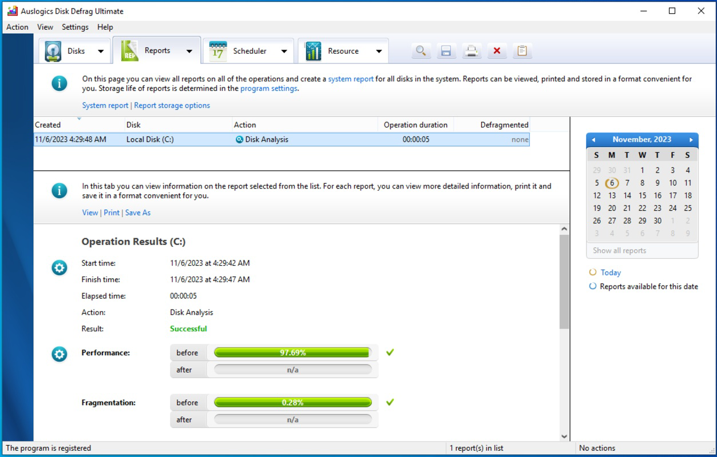The image size is (717, 457).
Task: Click the blue Reports available circle icon
Action: (x=593, y=286)
